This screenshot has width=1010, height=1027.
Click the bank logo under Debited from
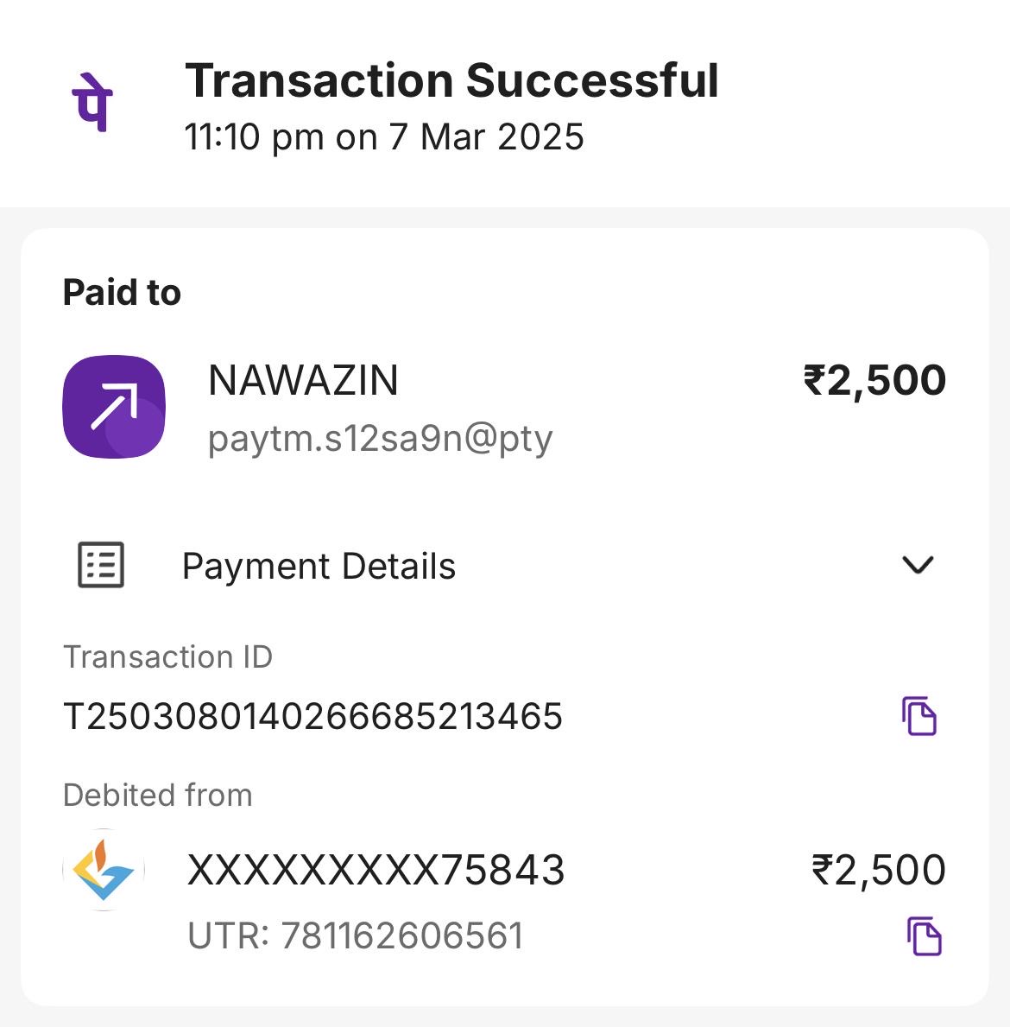(x=104, y=870)
